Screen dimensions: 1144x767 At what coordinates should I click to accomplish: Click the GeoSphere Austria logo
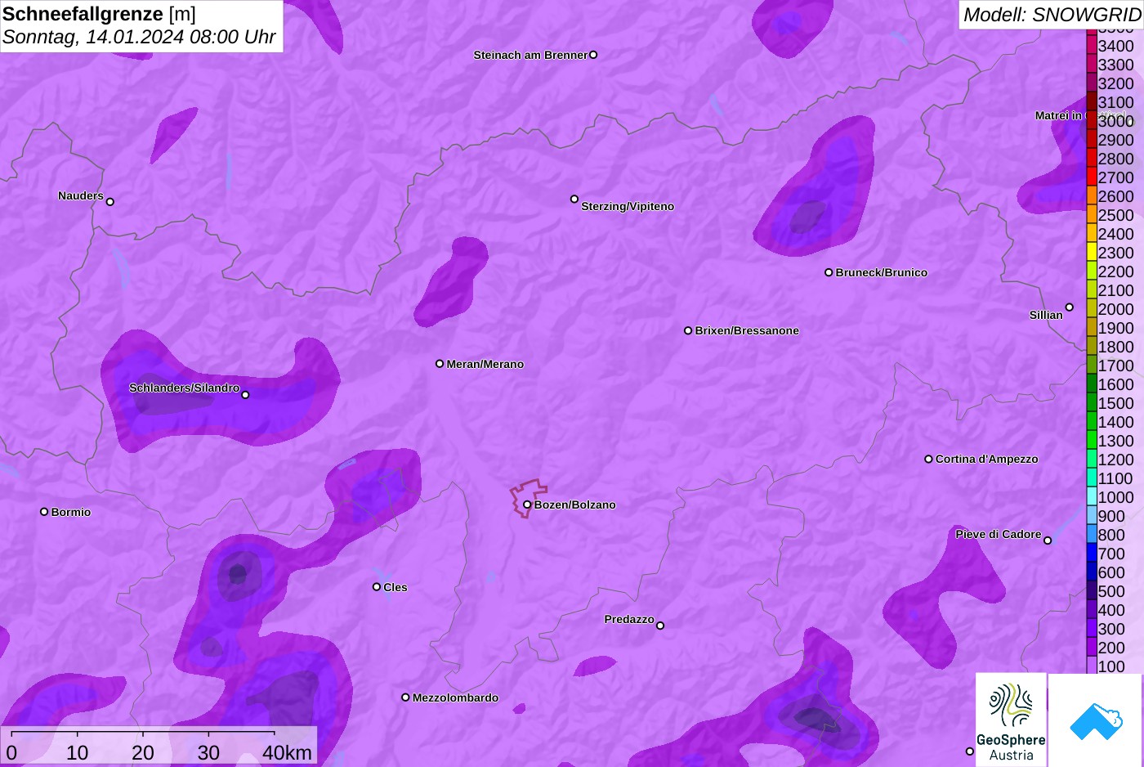coord(1011,720)
